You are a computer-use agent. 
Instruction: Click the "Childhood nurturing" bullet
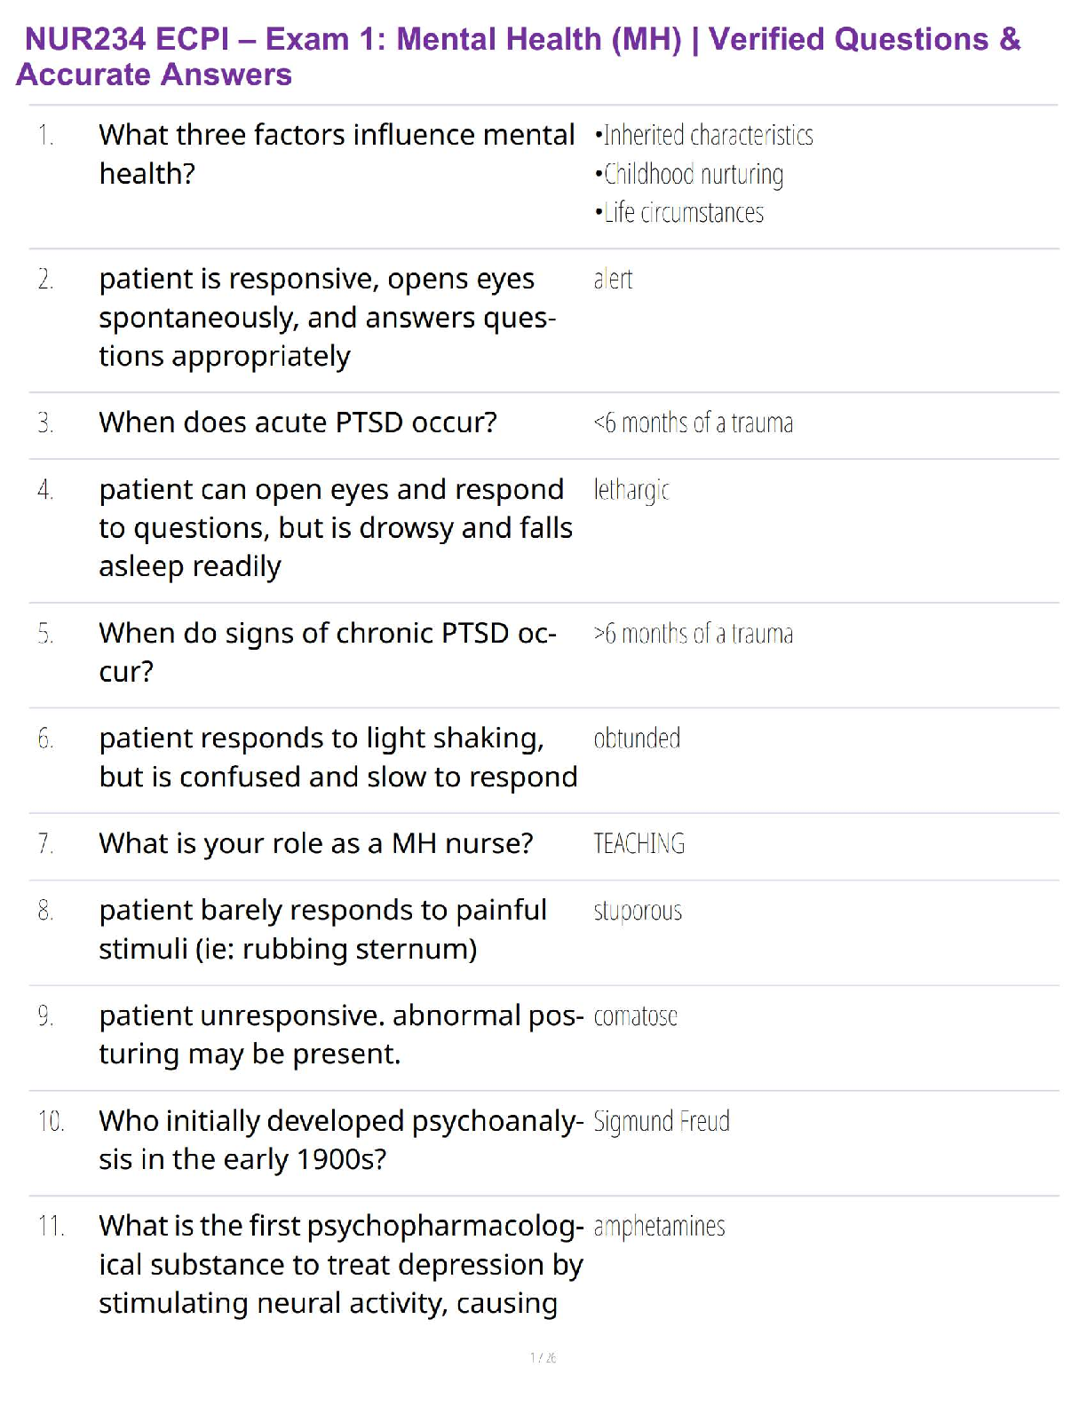690,174
